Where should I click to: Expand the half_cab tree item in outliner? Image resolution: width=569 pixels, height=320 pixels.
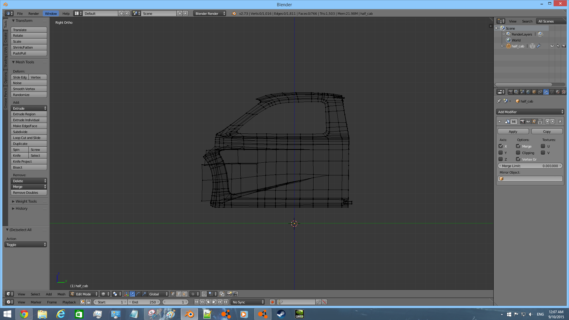click(x=502, y=46)
